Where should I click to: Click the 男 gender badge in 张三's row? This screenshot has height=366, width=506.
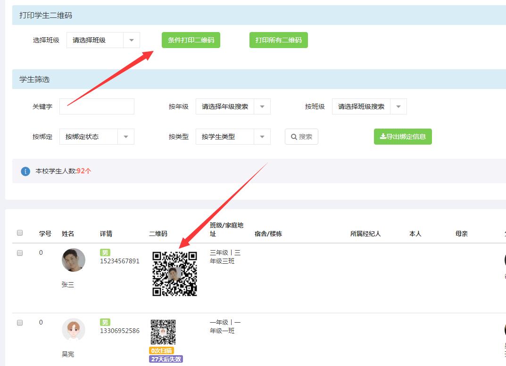point(105,252)
